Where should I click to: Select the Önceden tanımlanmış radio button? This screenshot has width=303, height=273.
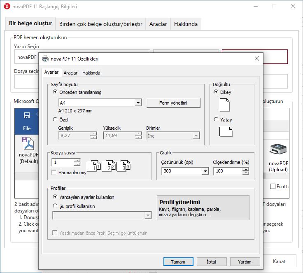click(x=55, y=92)
